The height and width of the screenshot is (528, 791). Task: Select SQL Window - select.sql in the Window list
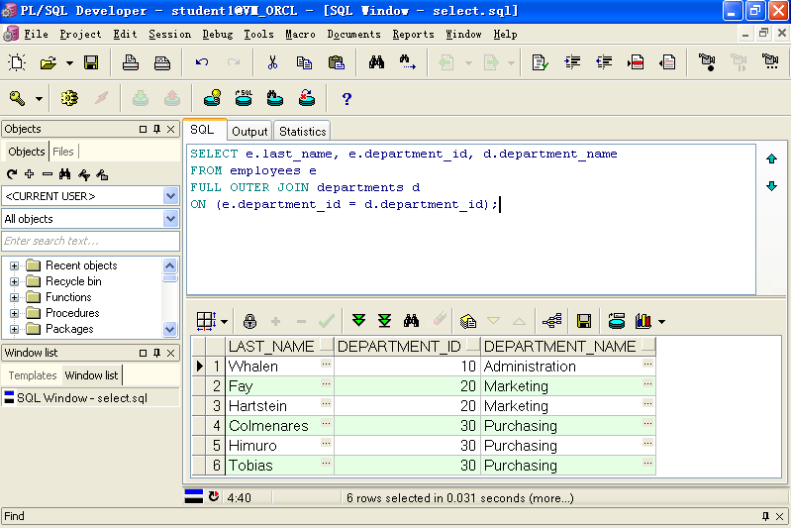[82, 398]
